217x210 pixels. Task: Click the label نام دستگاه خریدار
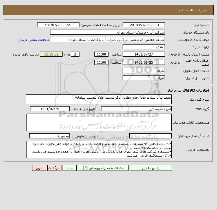(196, 32)
